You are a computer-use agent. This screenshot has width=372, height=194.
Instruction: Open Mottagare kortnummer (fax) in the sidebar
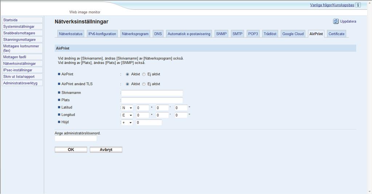[22, 48]
